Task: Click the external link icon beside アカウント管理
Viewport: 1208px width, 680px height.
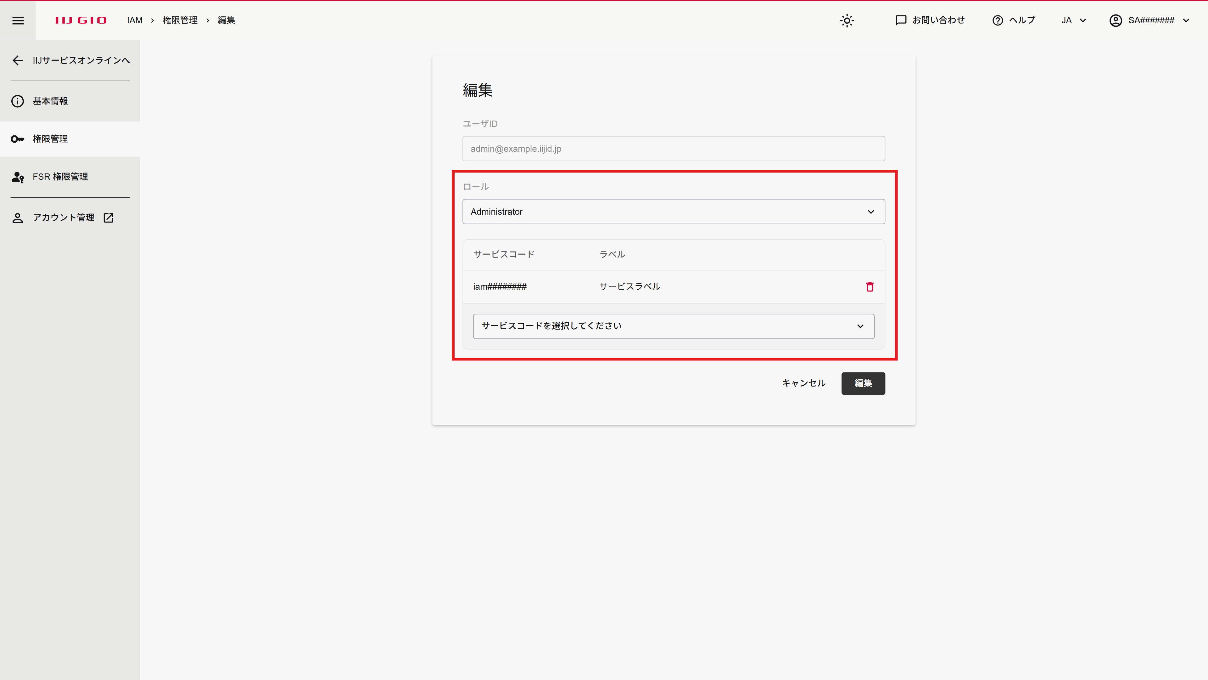Action: 108,218
